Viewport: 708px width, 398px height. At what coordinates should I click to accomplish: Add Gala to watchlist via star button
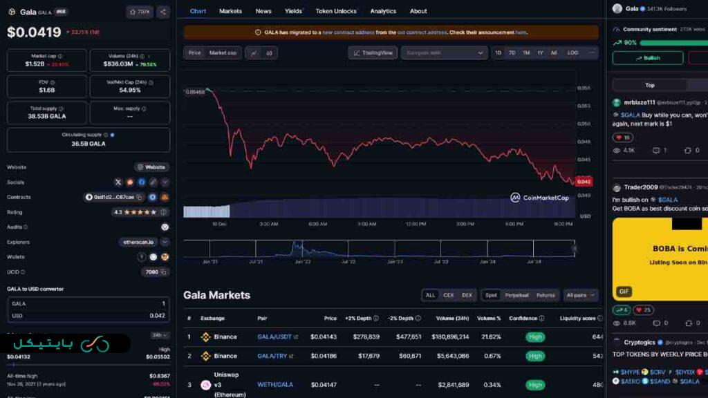coord(140,12)
